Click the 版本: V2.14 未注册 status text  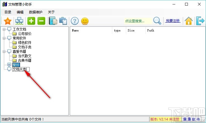coord(165,119)
